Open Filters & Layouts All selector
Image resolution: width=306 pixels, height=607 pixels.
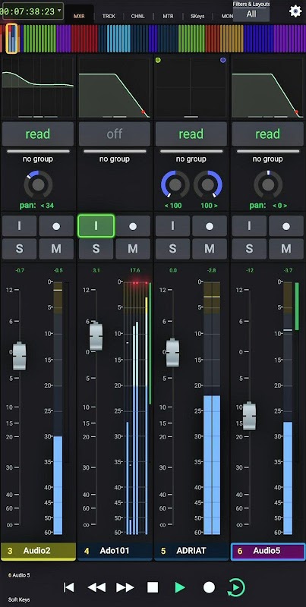pos(251,11)
